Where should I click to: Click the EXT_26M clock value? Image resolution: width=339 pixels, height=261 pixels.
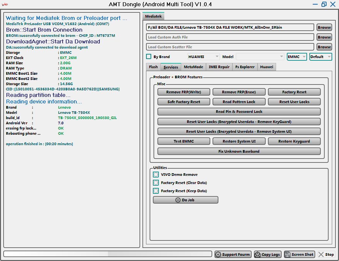coord(68,58)
